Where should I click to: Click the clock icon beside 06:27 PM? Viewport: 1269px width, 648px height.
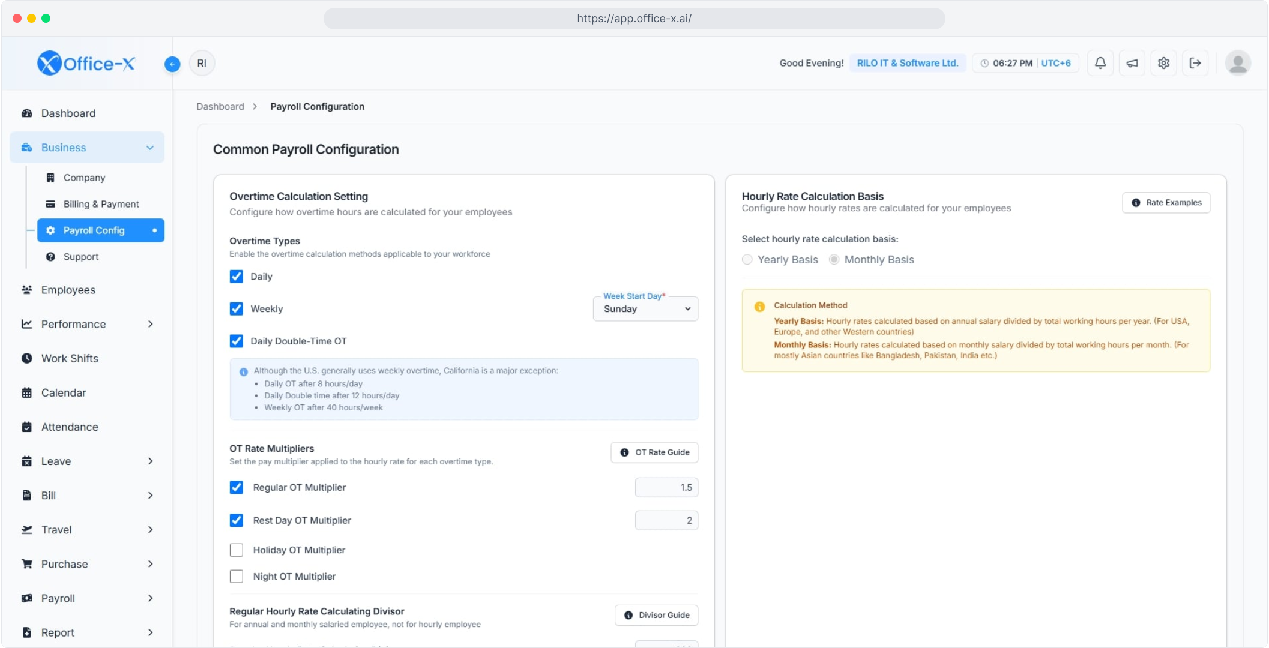point(984,63)
